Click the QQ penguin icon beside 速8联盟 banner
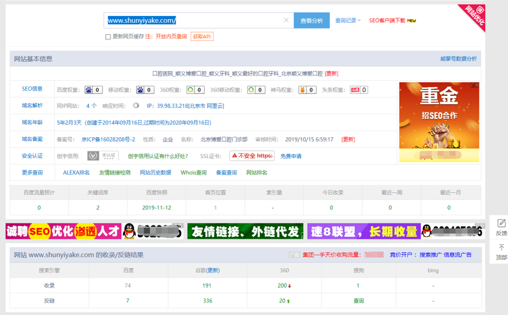Screen dimensions: 508x315 click(x=427, y=231)
